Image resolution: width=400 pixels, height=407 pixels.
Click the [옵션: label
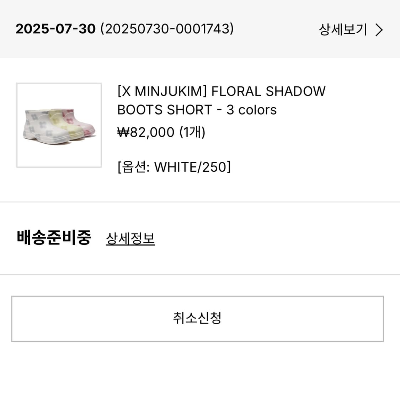(x=133, y=167)
